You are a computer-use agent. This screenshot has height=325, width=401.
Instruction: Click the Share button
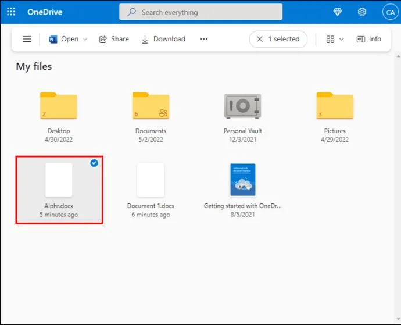click(x=114, y=39)
